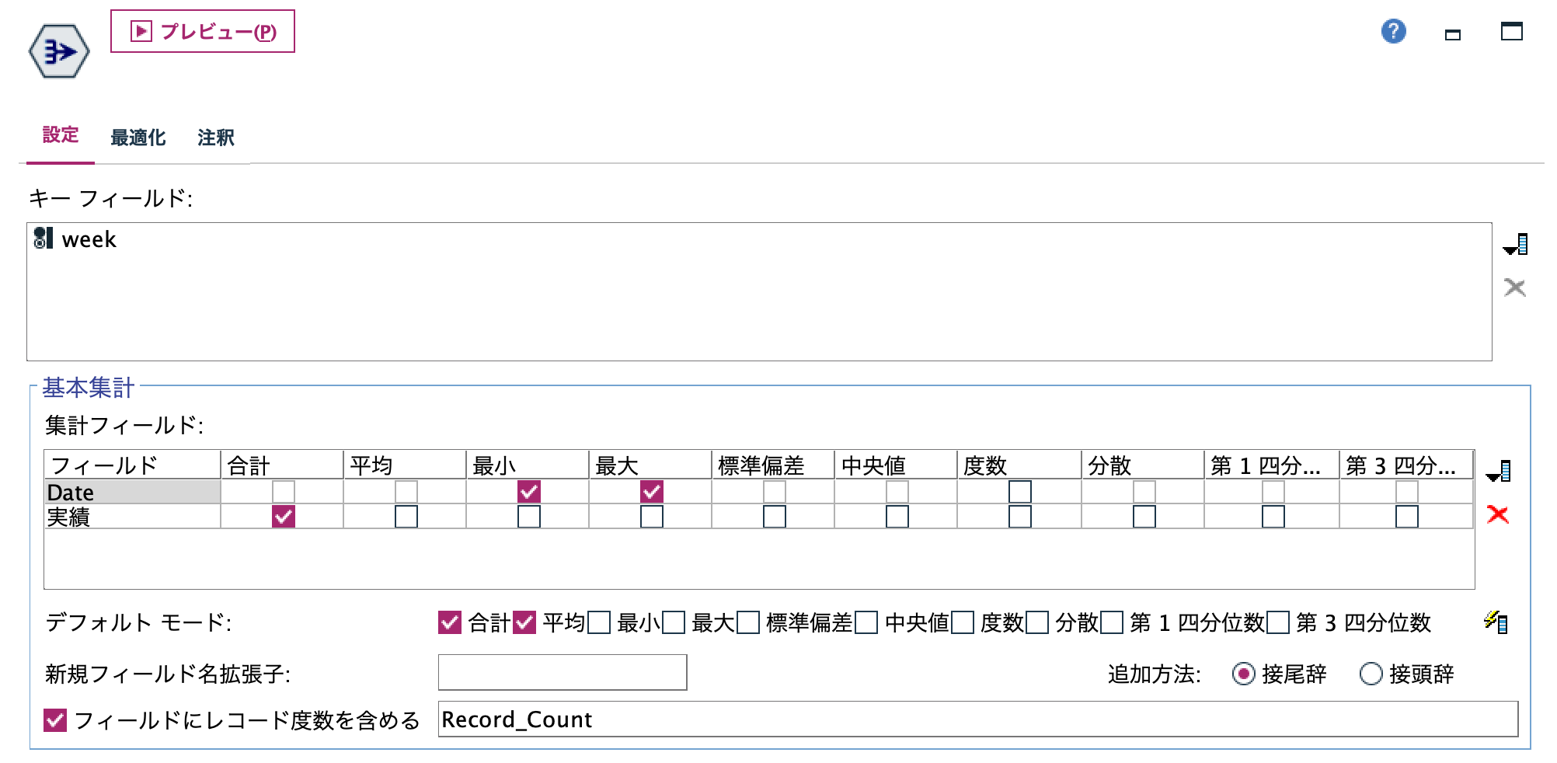Click the 分散 column header
This screenshot has height=763, width=1557.
tap(1143, 465)
